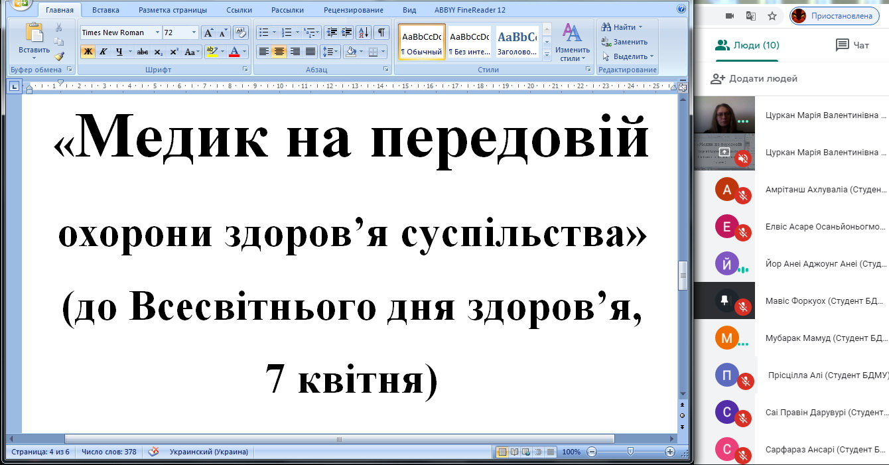Click the Sort (А-Я) icon
Image resolution: width=889 pixels, height=465 pixels.
tap(363, 33)
